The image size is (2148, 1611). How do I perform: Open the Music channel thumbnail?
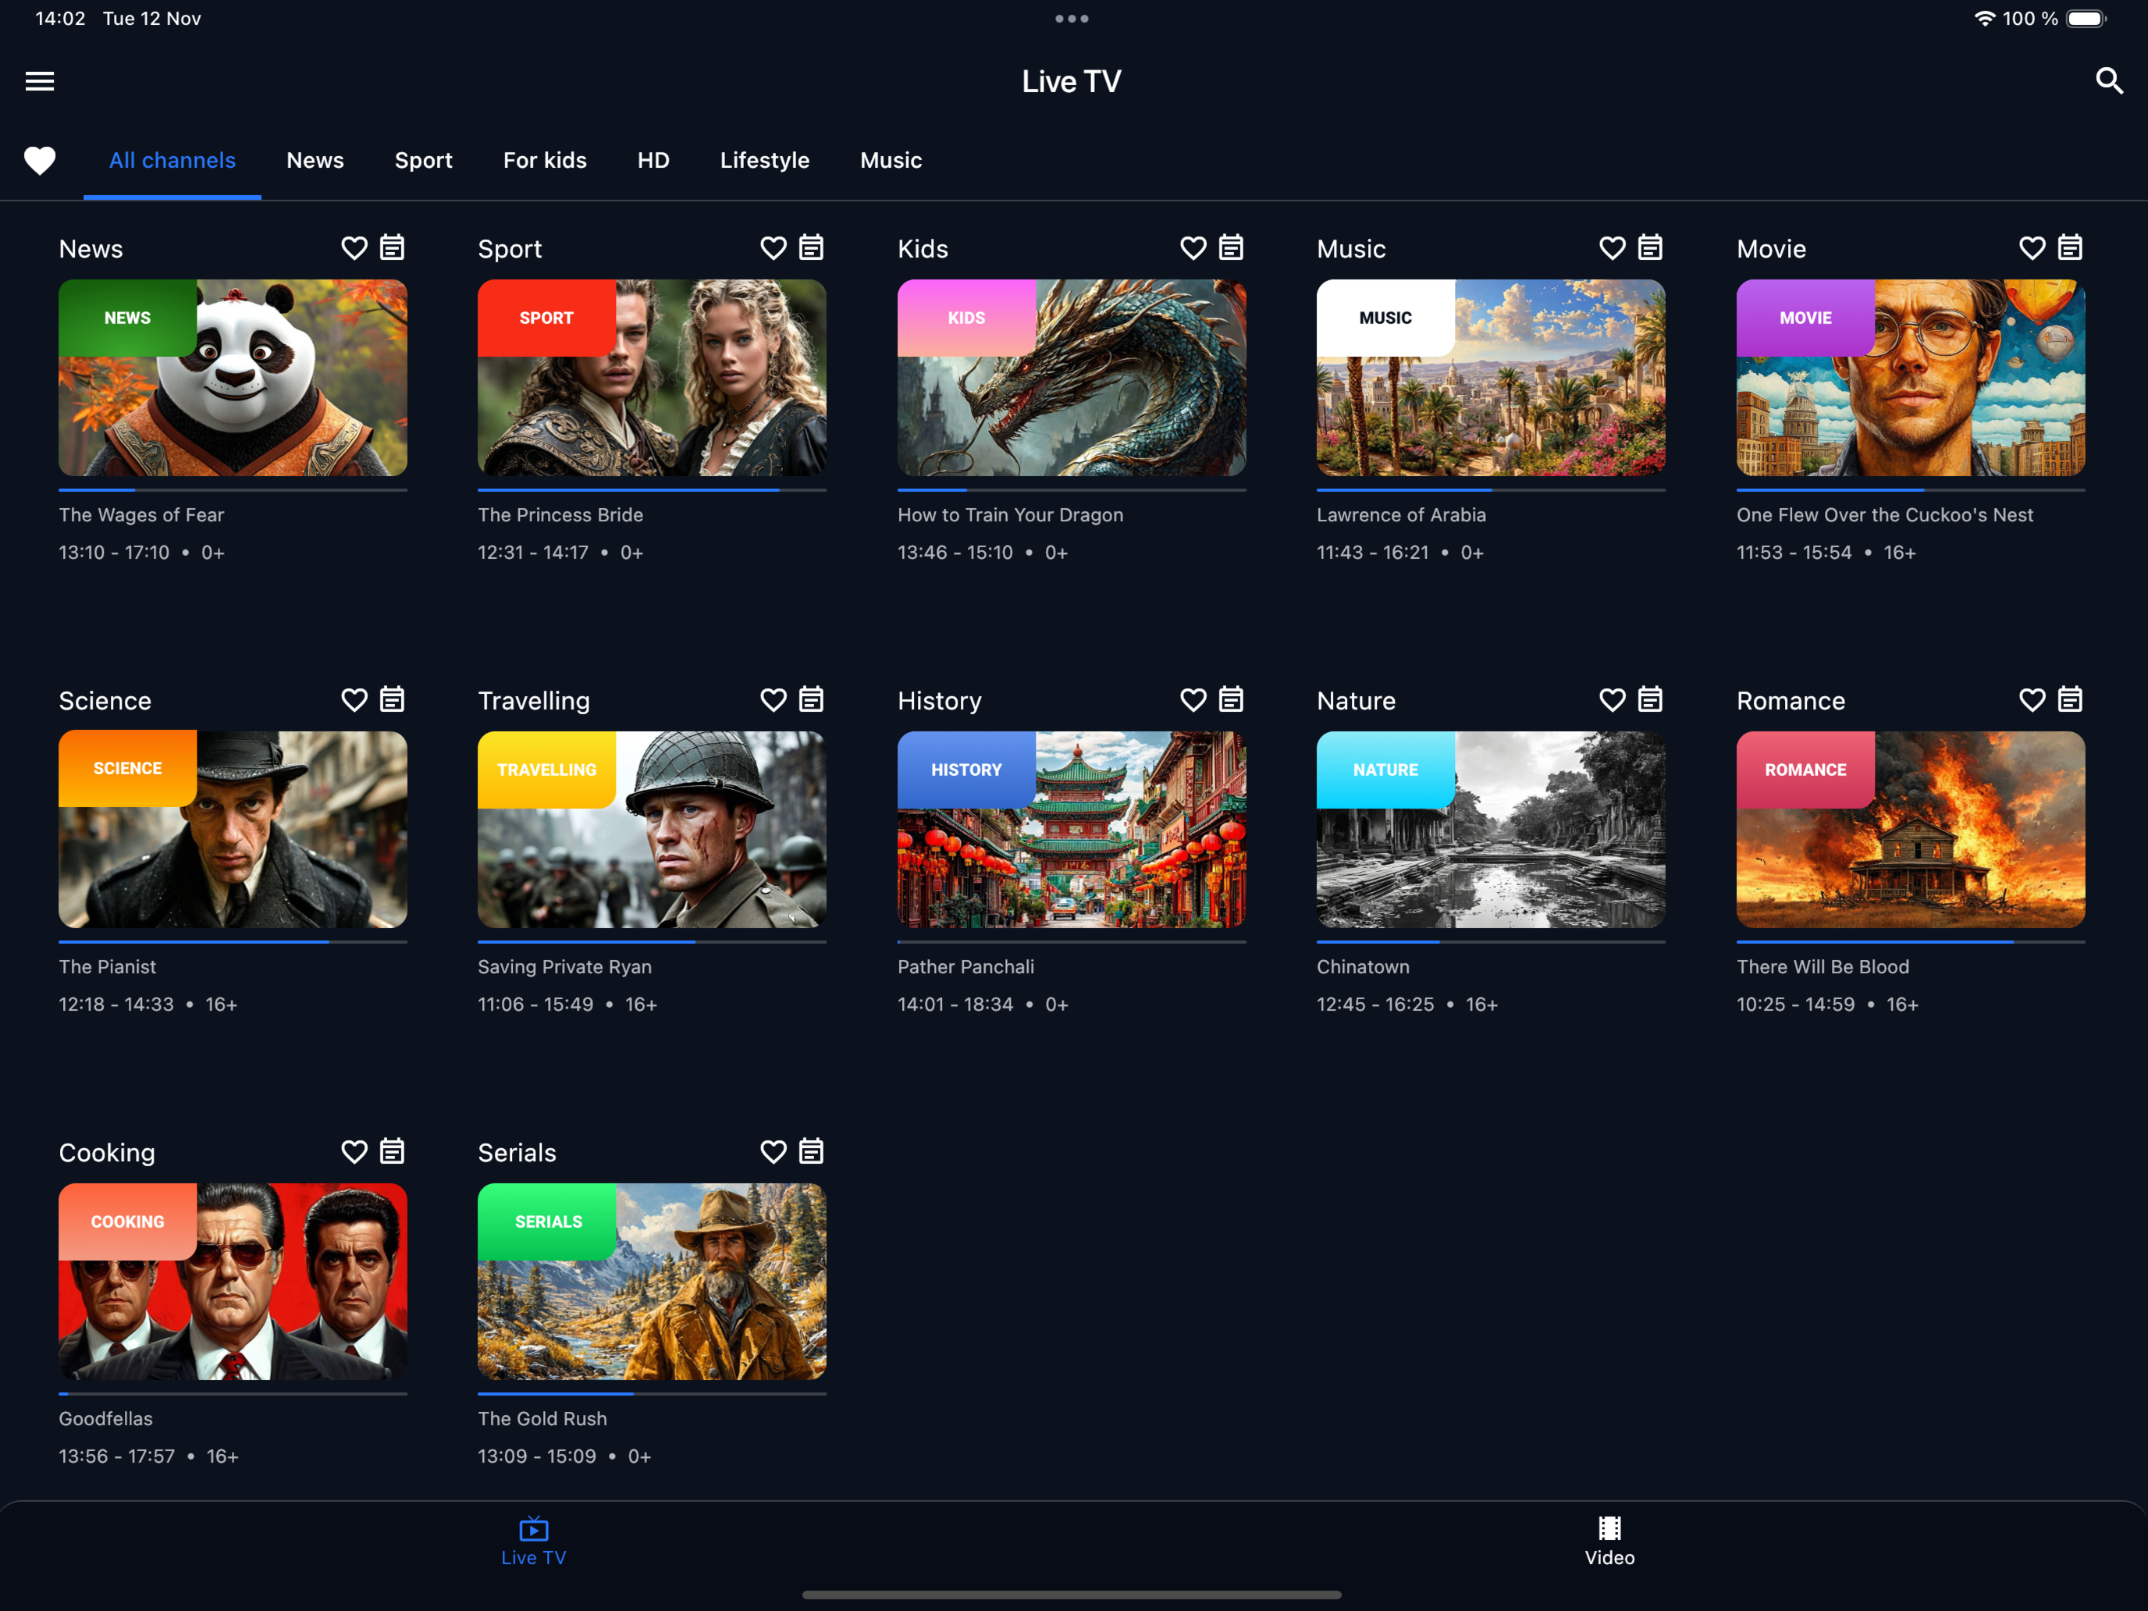point(1491,378)
